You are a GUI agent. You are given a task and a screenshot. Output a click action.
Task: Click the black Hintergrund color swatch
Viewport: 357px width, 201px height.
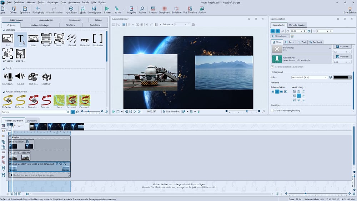(x=341, y=77)
